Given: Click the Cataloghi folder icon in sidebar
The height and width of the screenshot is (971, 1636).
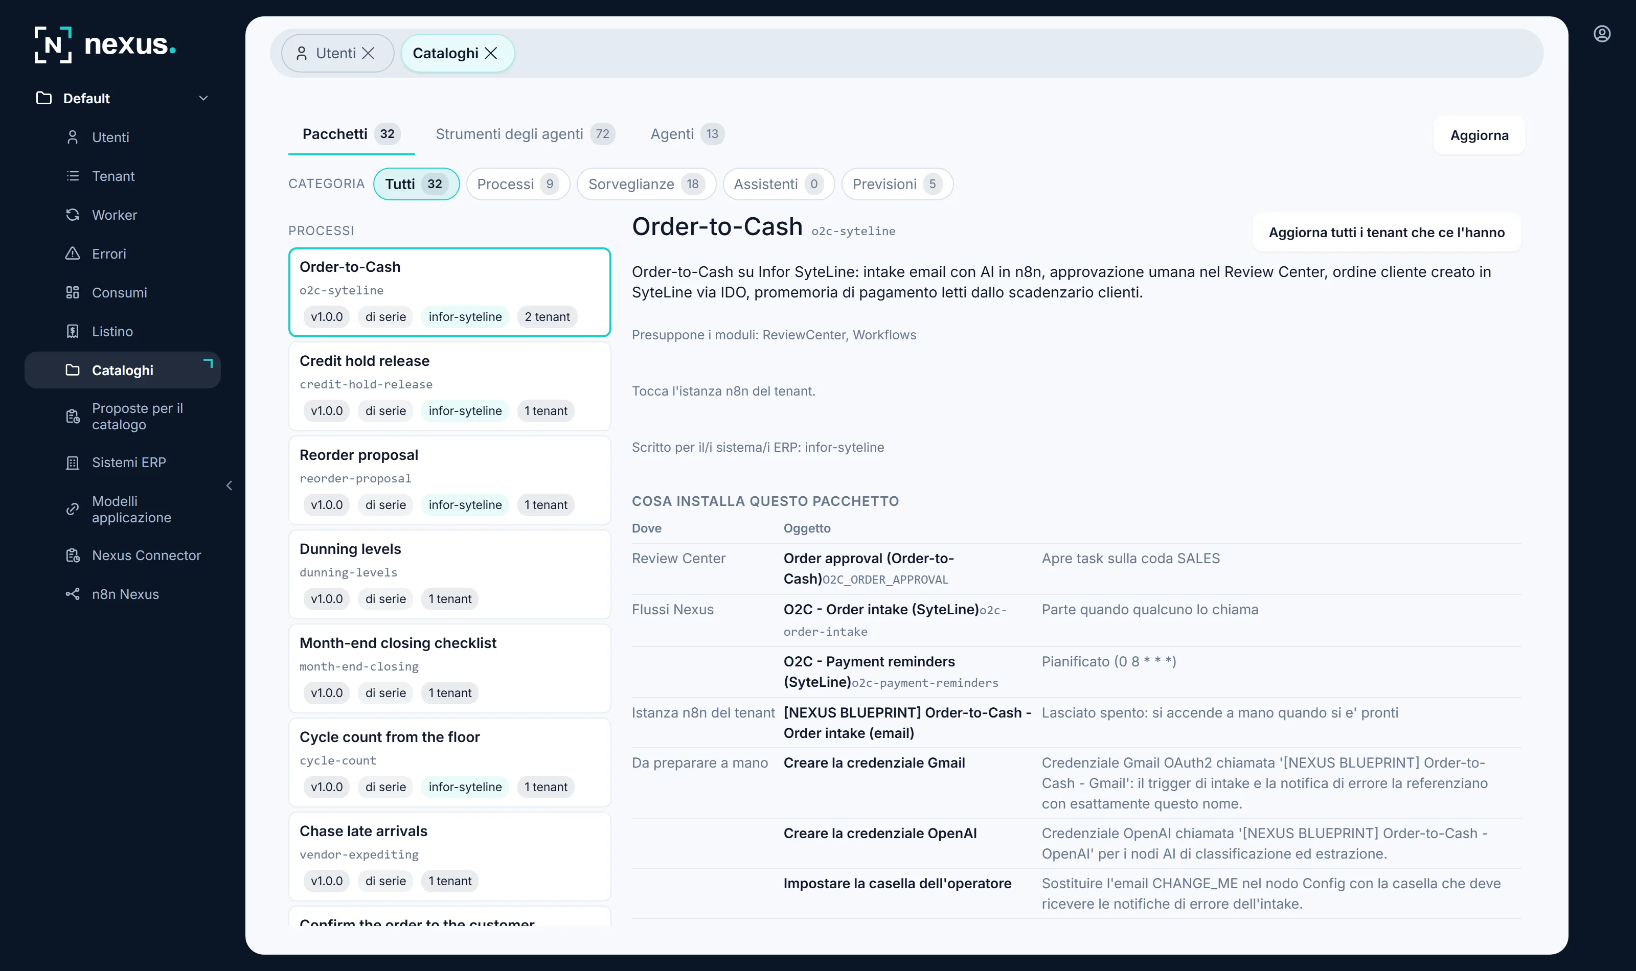Looking at the screenshot, I should (x=73, y=371).
